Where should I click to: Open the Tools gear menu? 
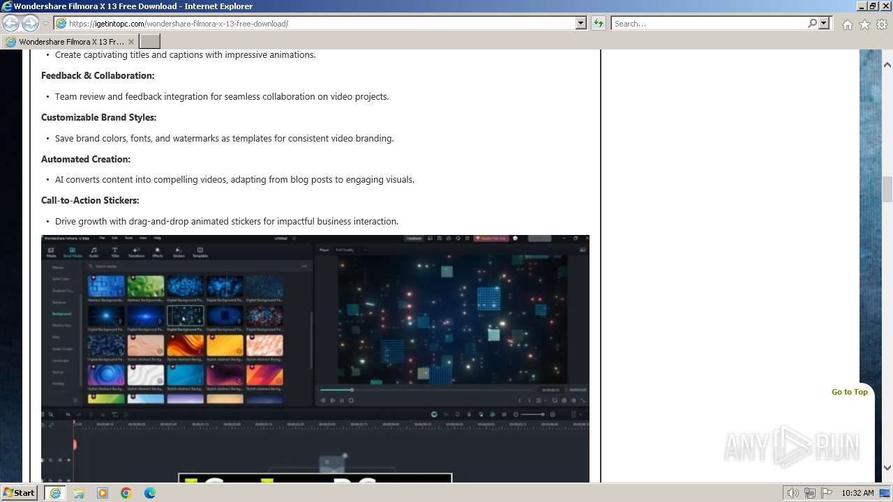coord(882,24)
